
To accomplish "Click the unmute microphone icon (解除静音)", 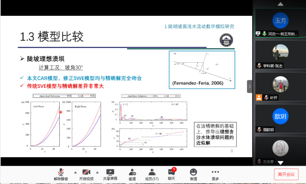I will point(61,172).
